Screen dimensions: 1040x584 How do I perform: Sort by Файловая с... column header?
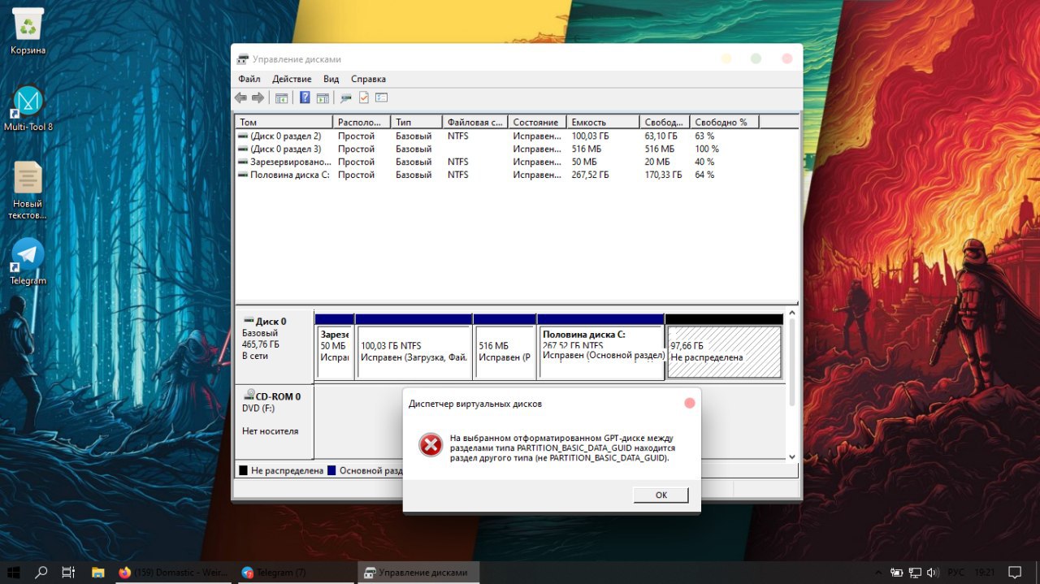tap(475, 122)
